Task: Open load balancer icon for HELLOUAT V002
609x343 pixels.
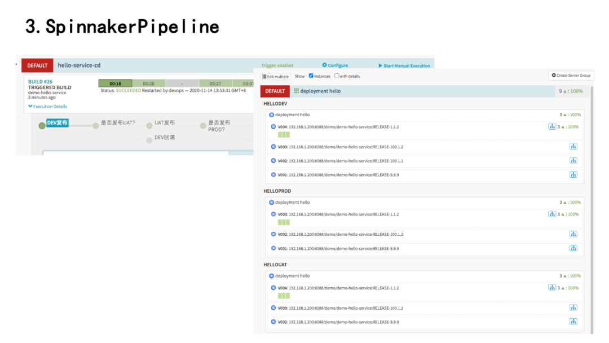Action: [573, 321]
